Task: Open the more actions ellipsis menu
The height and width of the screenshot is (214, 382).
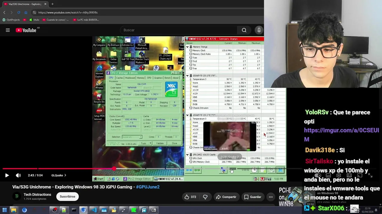Action: [x=271, y=197]
